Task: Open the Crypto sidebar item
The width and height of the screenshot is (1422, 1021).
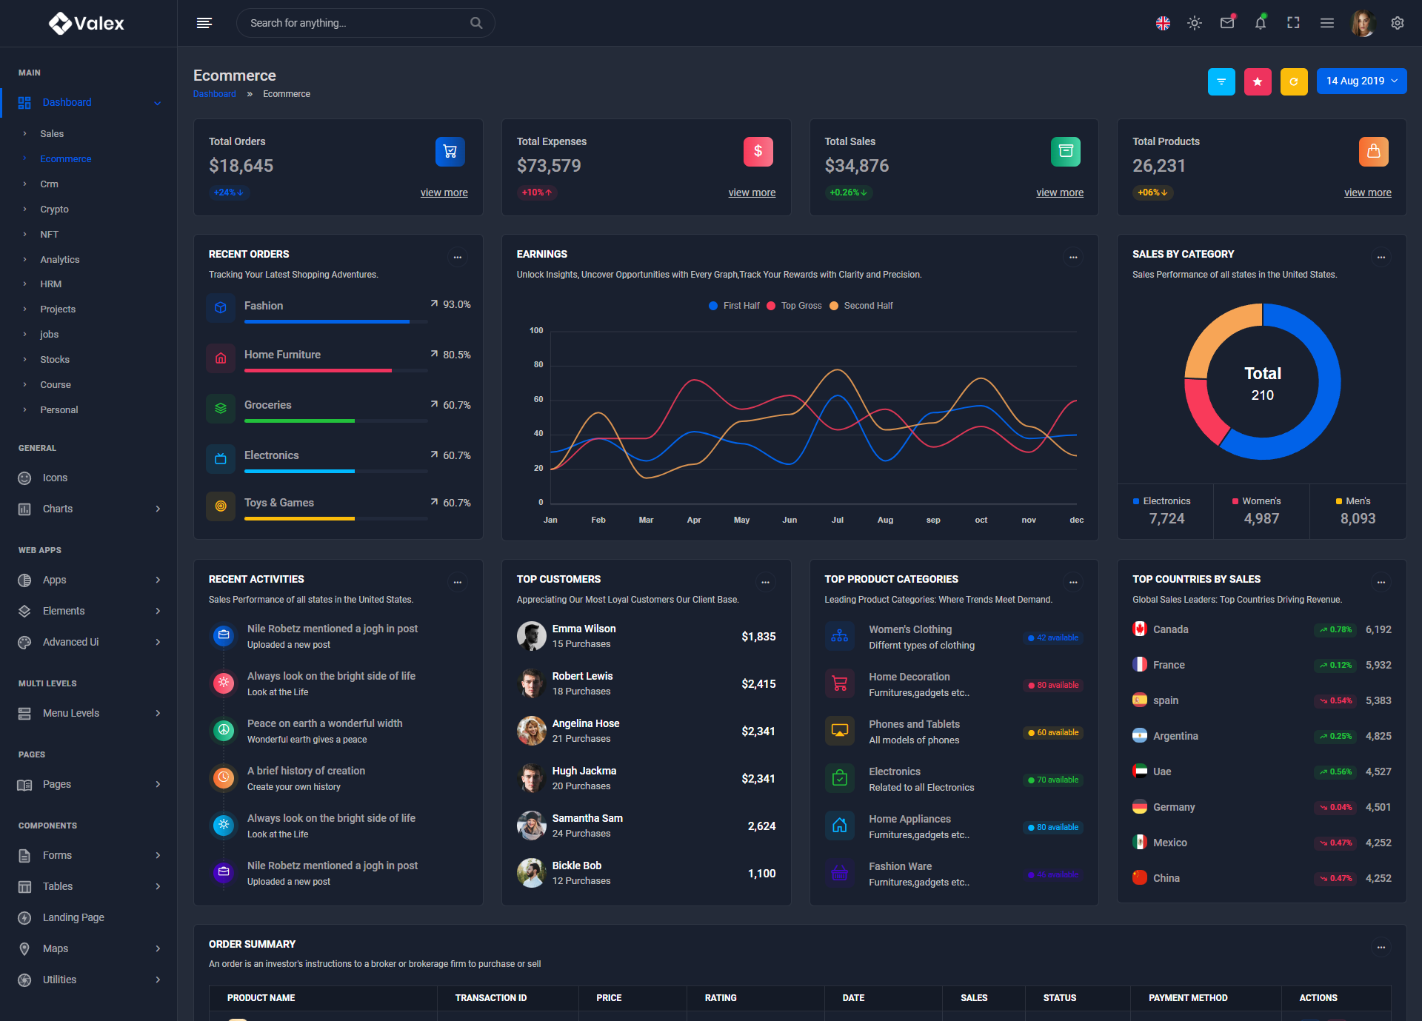Action: tap(54, 209)
